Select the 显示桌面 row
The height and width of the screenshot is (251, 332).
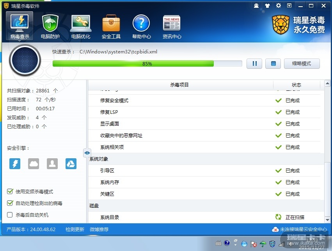(204, 124)
